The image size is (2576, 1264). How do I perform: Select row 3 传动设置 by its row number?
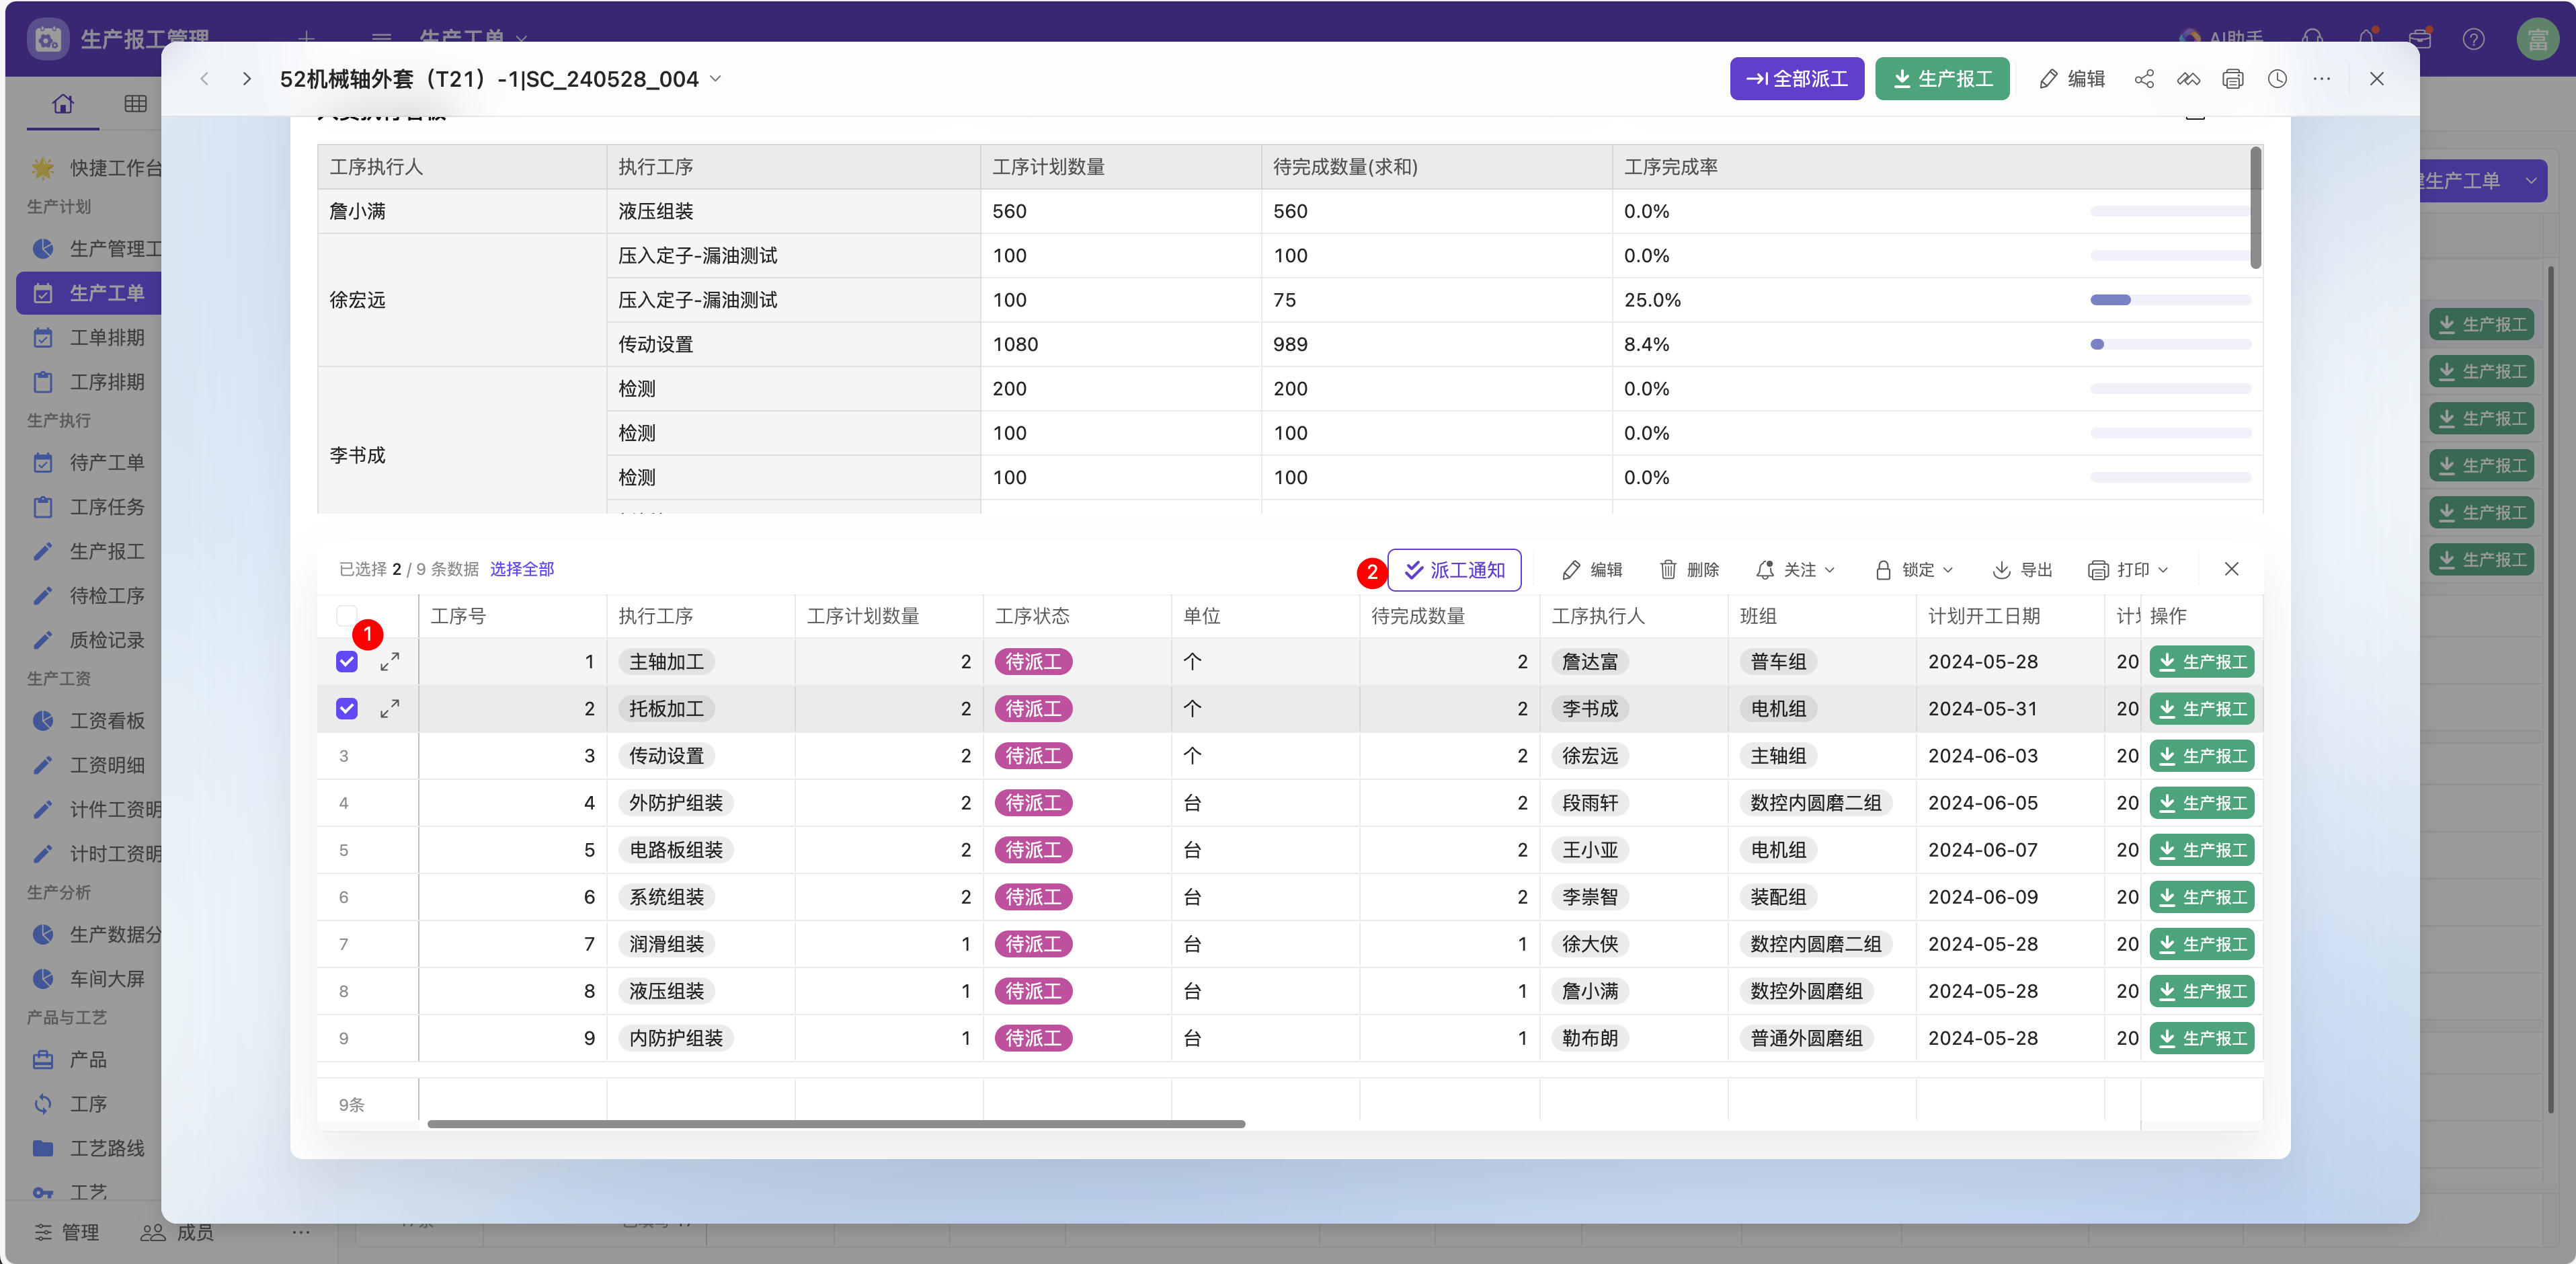pos(344,756)
